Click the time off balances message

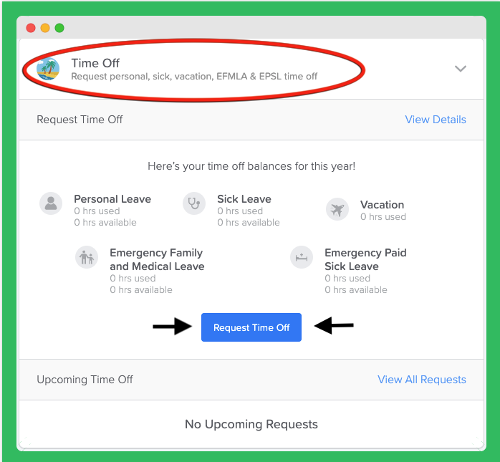click(x=251, y=166)
